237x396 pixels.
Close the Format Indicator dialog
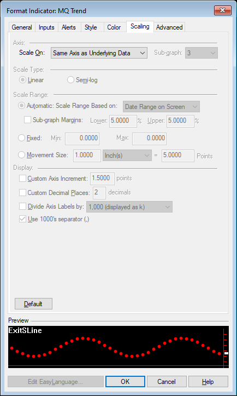(223, 10)
